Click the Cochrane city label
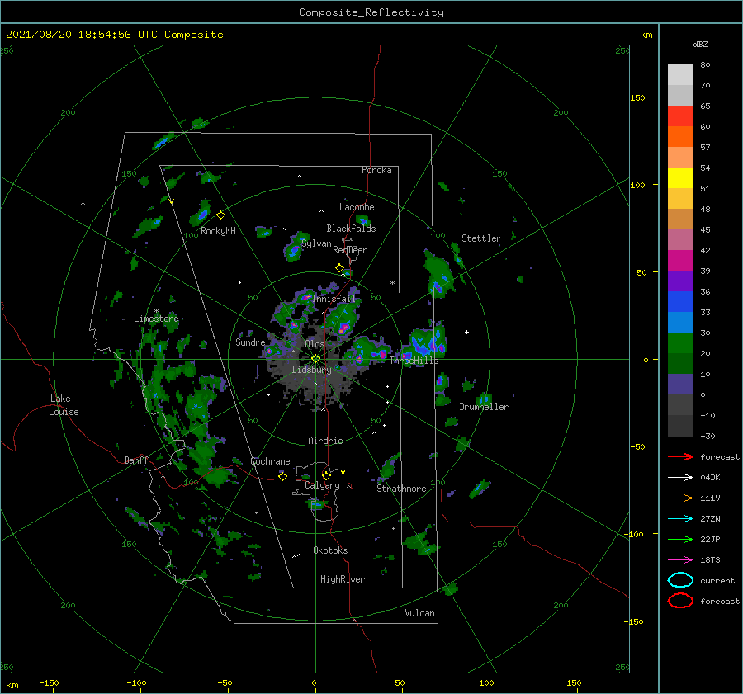Image resolution: width=743 pixels, height=694 pixels. [270, 461]
